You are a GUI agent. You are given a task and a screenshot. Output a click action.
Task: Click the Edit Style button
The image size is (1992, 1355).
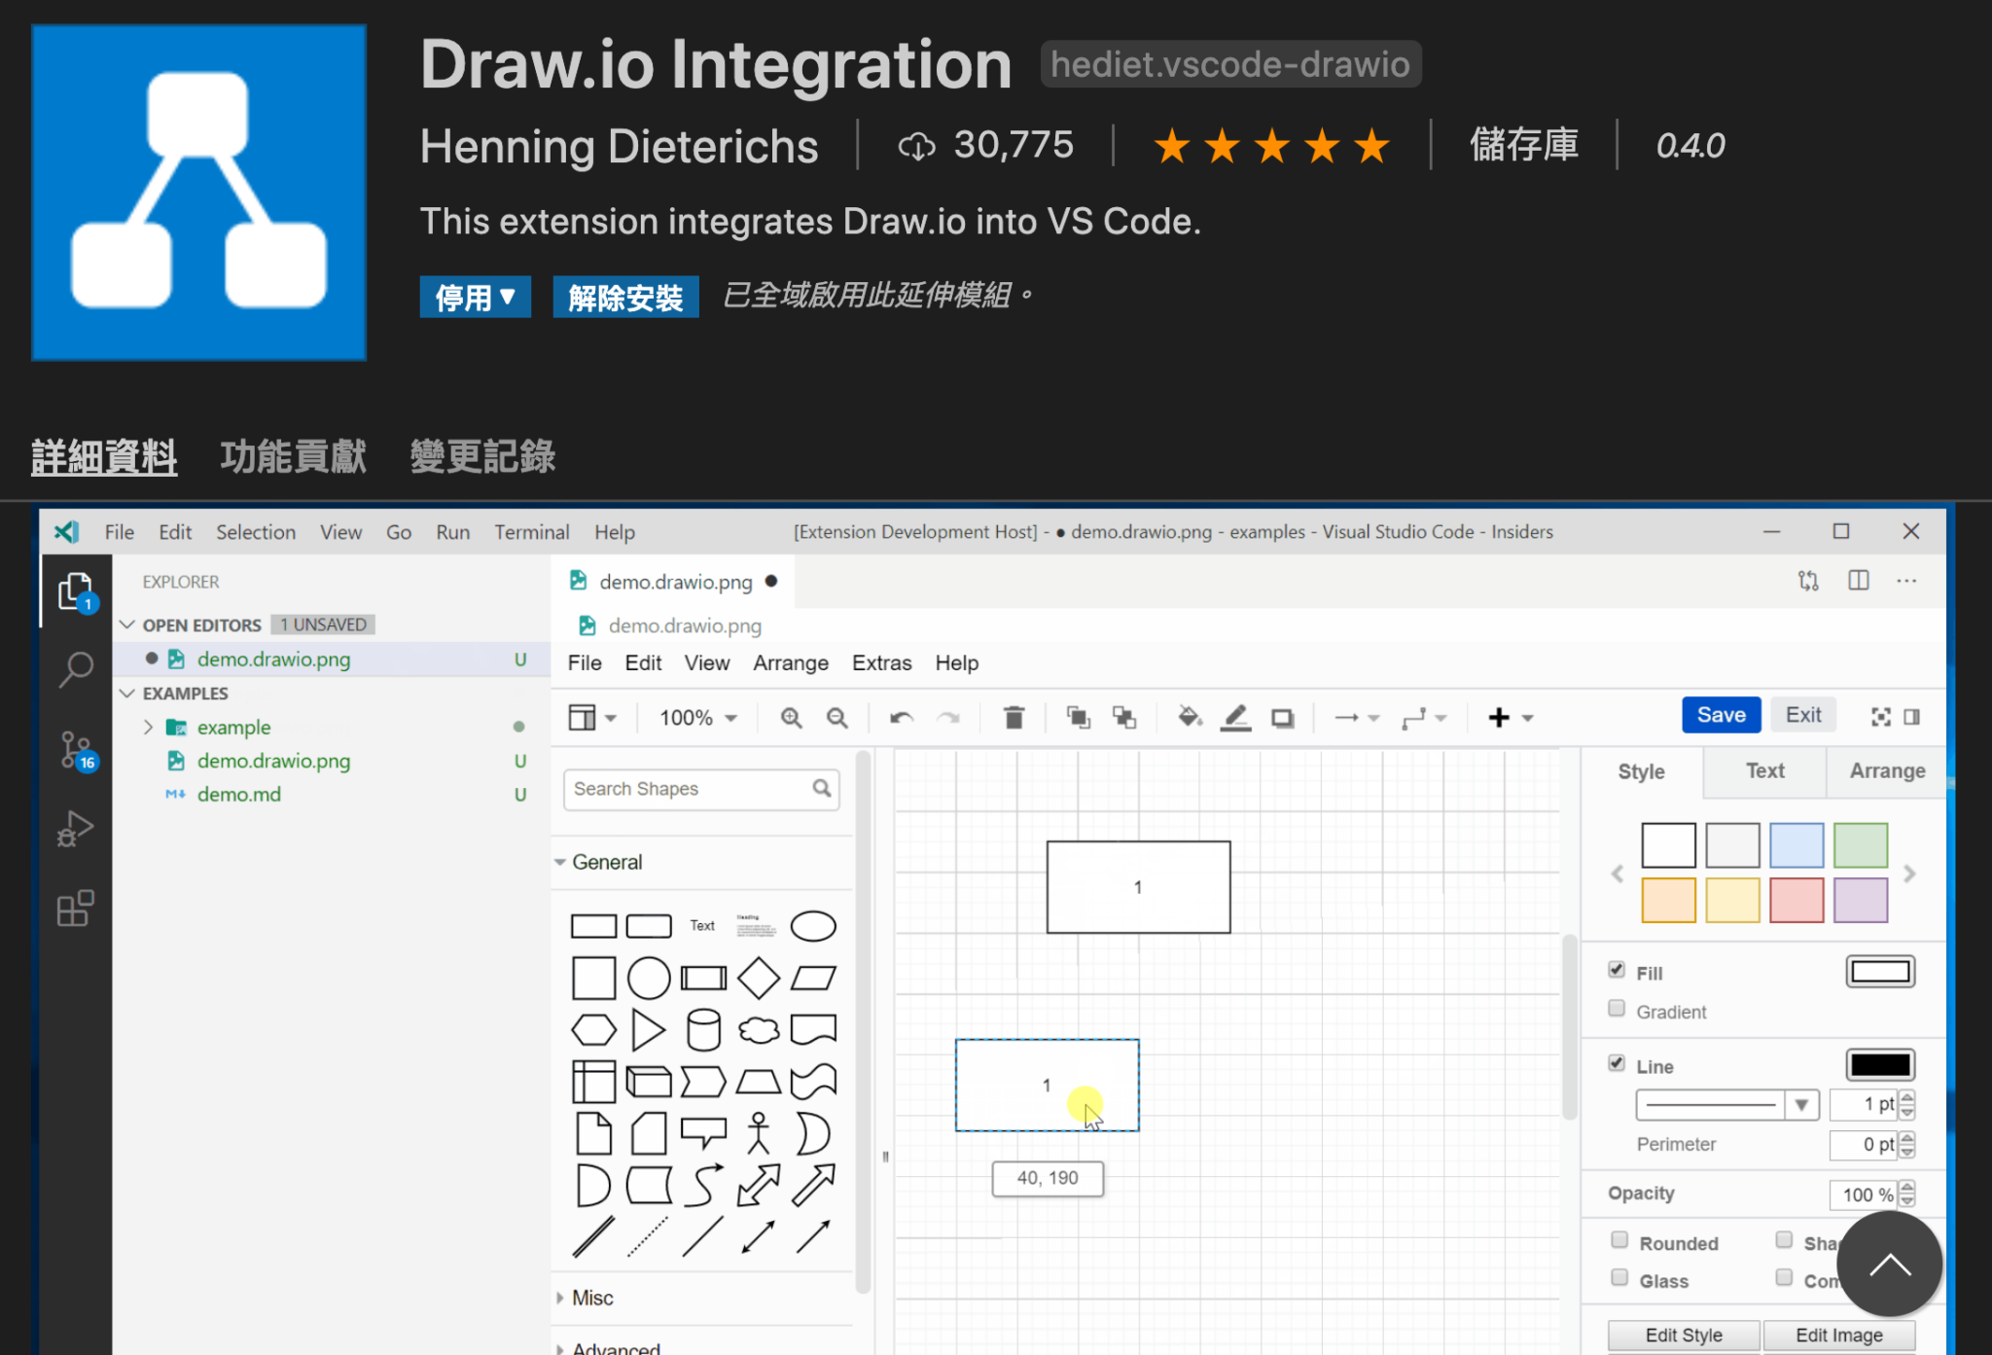1683,1335
